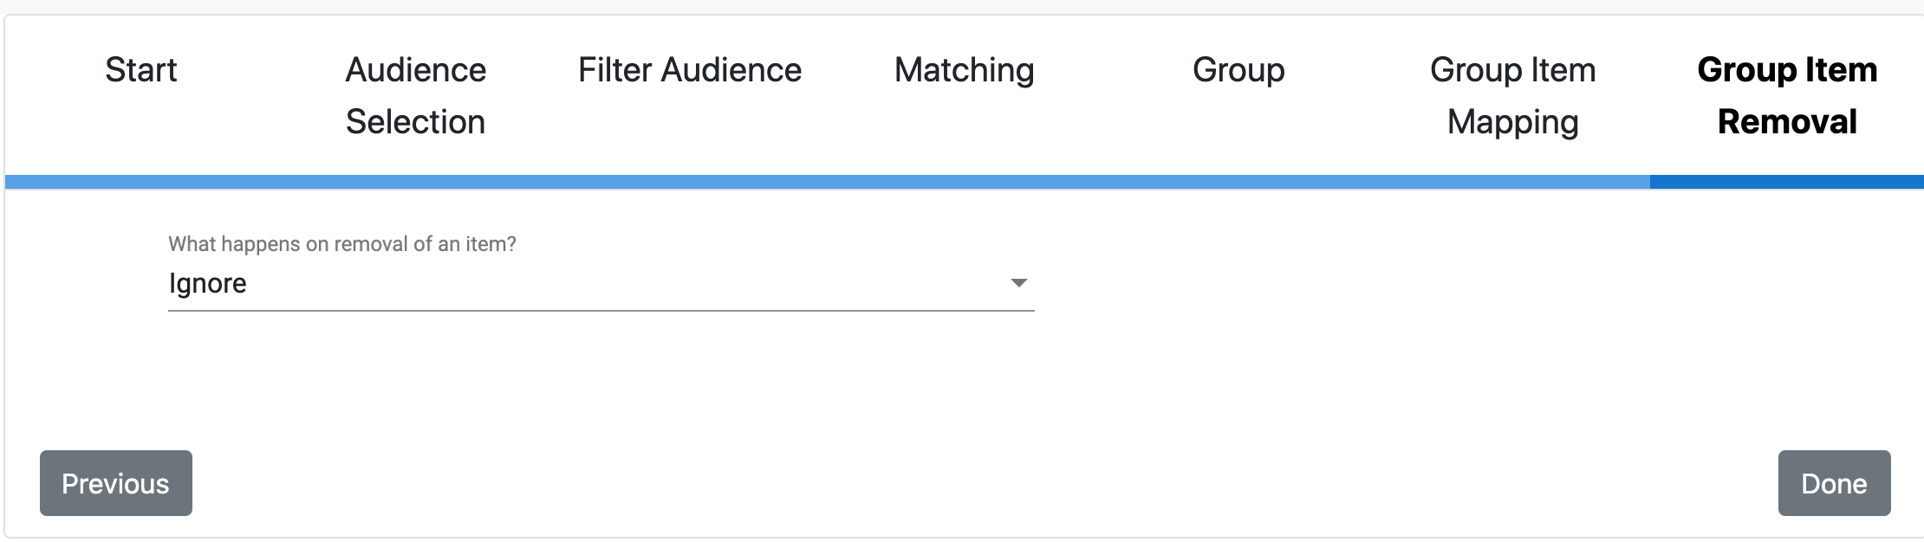Click progress bar beneath Group Item Mapping
This screenshot has height=542, width=1924.
pos(1513,182)
